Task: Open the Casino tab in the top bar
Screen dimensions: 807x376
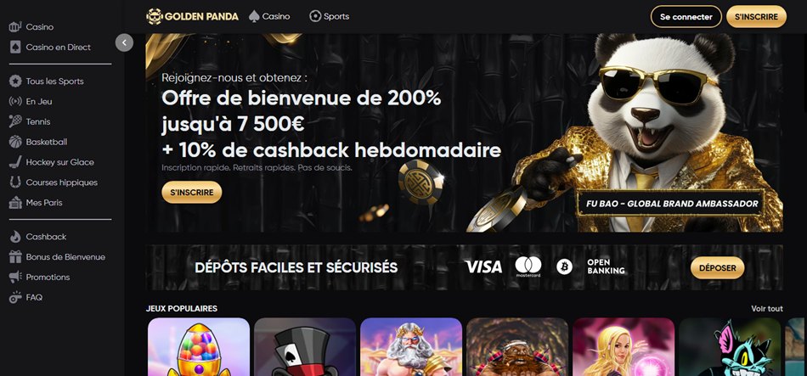Action: pos(269,16)
